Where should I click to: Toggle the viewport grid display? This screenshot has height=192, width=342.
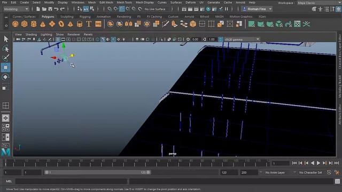(58, 39)
